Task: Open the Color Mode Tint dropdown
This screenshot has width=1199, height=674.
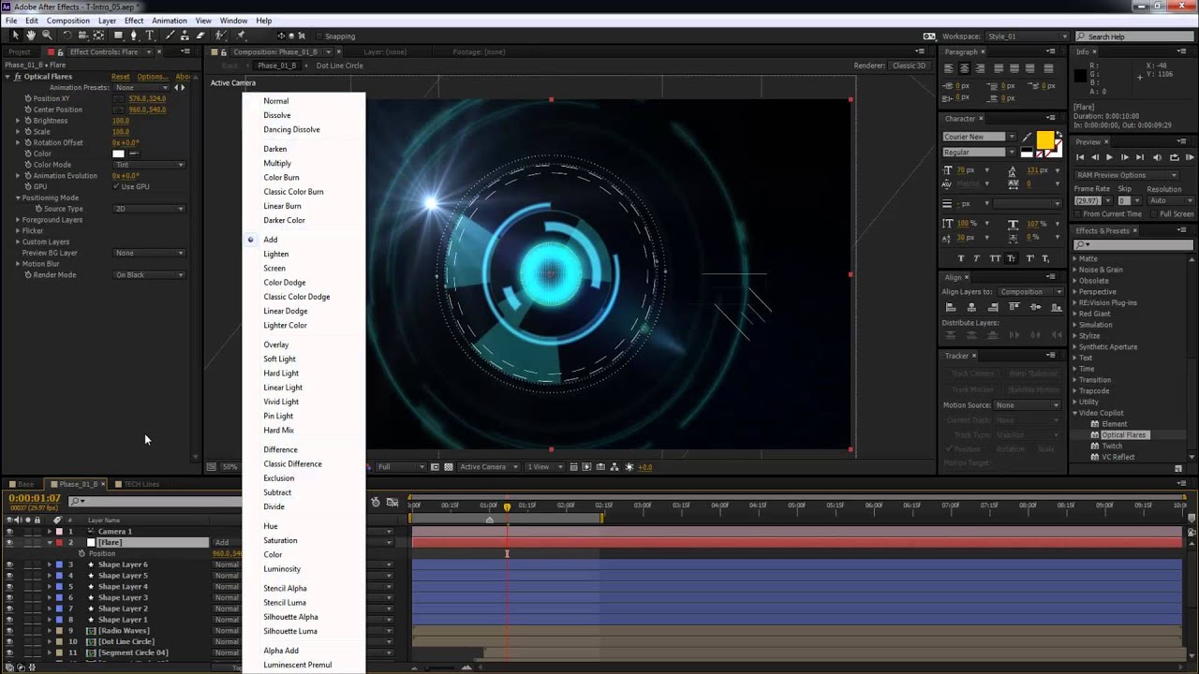Action: pyautogui.click(x=149, y=165)
